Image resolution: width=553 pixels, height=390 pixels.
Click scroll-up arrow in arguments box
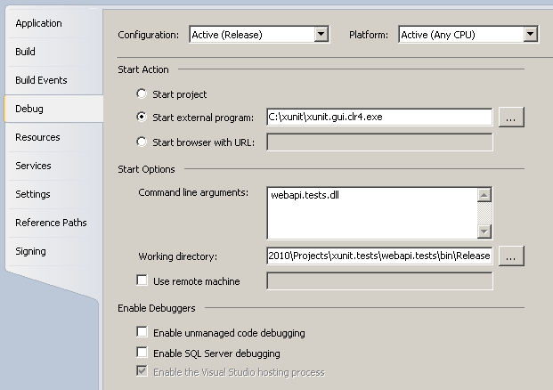[x=484, y=195]
